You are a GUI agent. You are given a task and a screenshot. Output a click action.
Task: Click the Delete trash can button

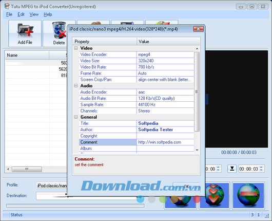coord(59,33)
